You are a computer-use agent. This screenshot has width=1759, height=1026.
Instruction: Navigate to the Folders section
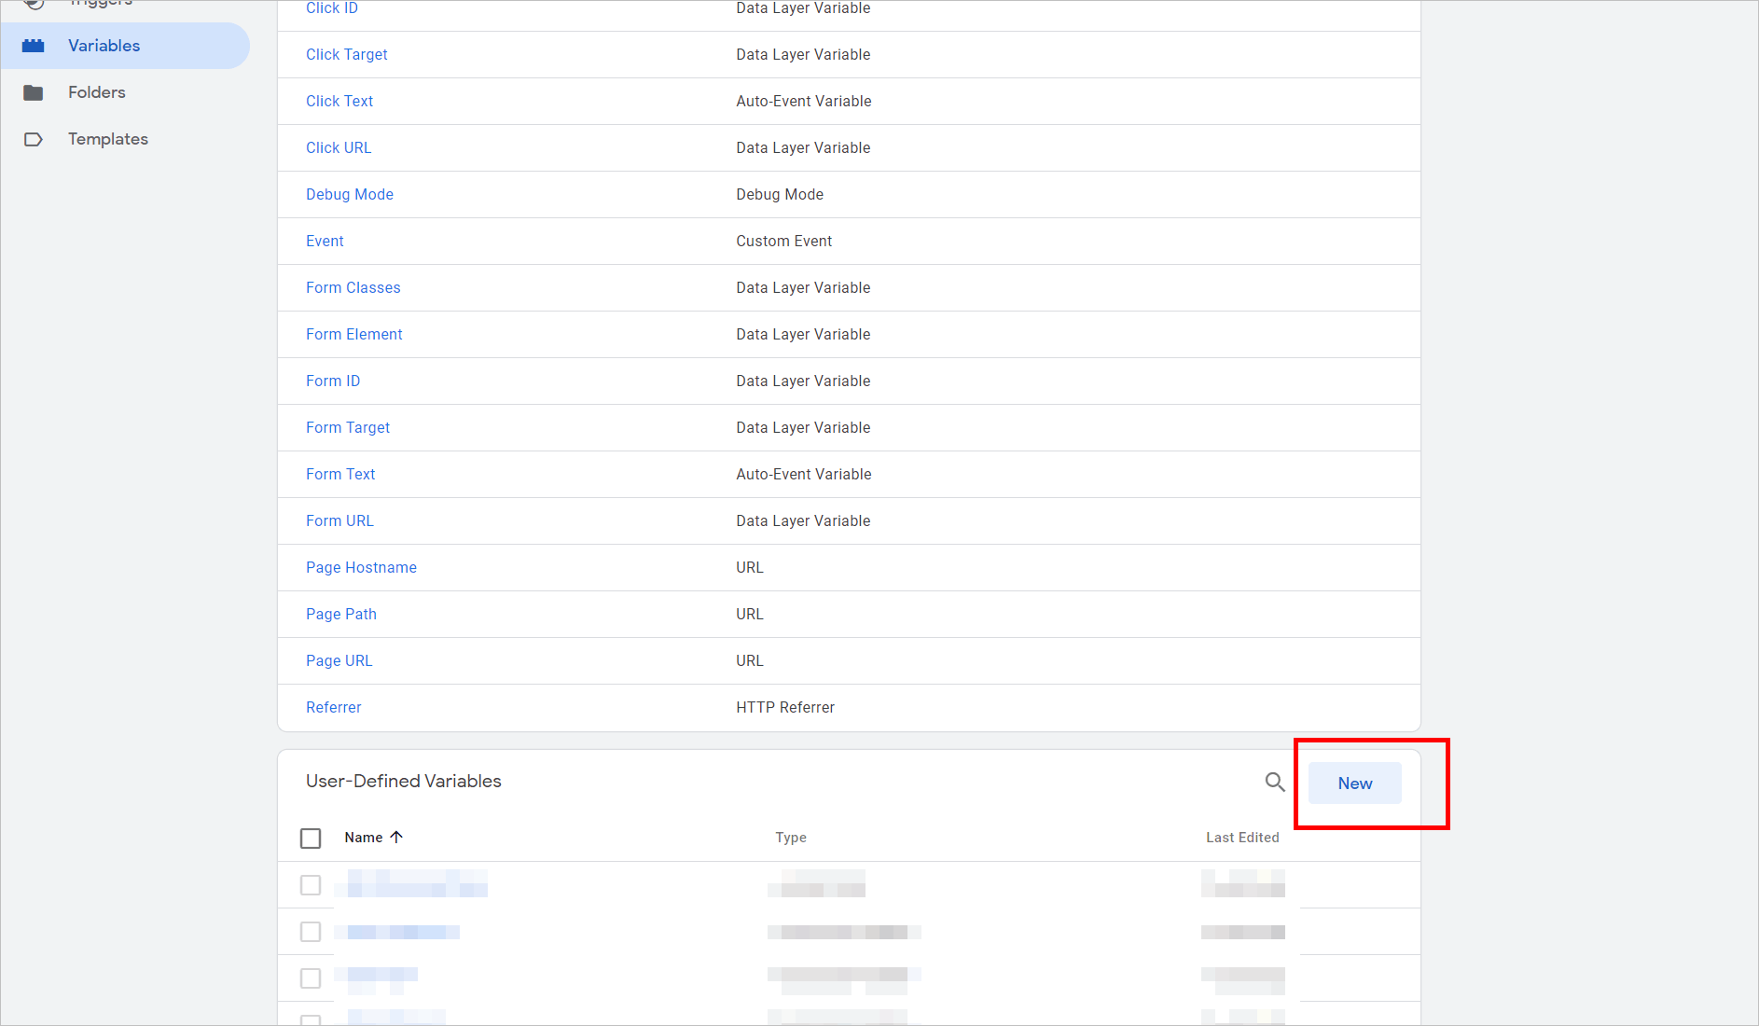[x=96, y=91]
